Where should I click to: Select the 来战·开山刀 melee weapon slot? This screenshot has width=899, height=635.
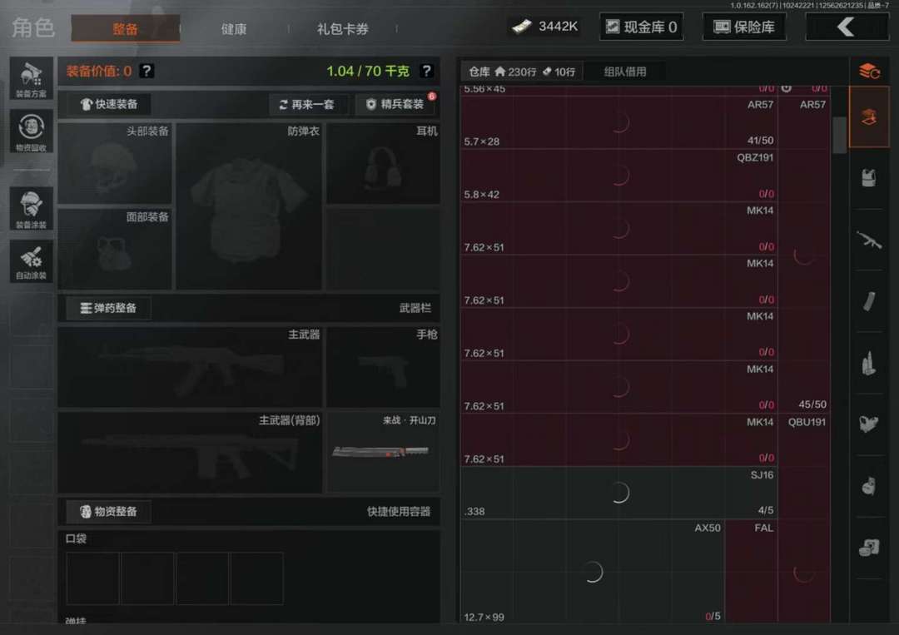384,452
